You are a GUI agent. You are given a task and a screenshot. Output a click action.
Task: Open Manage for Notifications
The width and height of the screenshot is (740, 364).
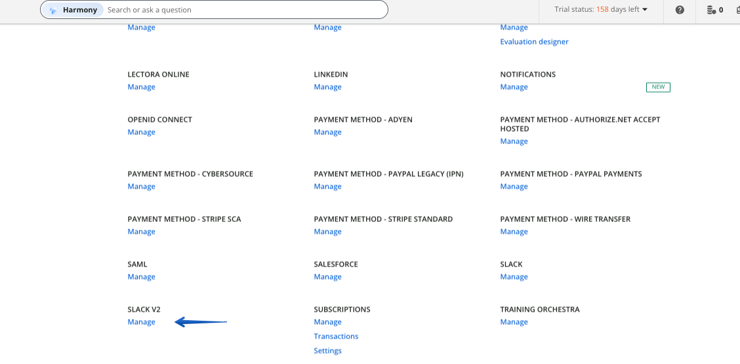[514, 87]
